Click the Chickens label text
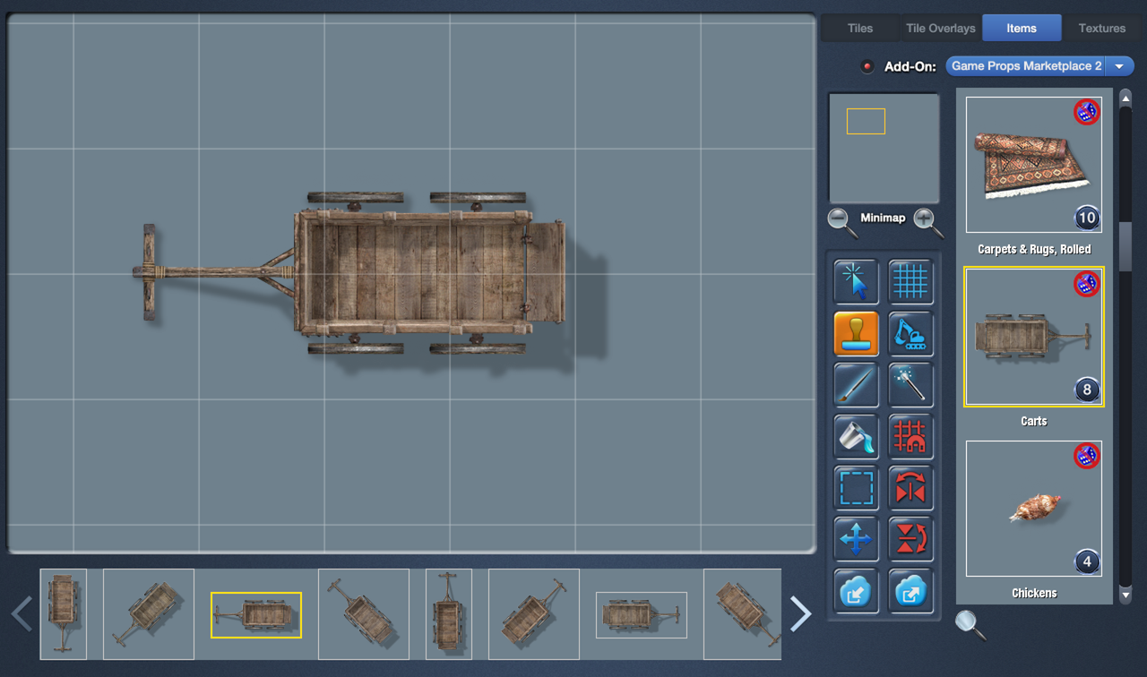 tap(1034, 593)
